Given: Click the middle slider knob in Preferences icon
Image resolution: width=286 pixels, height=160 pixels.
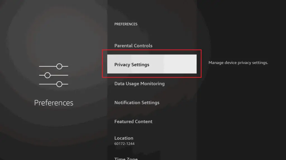Looking at the screenshot, I should coord(47,75).
